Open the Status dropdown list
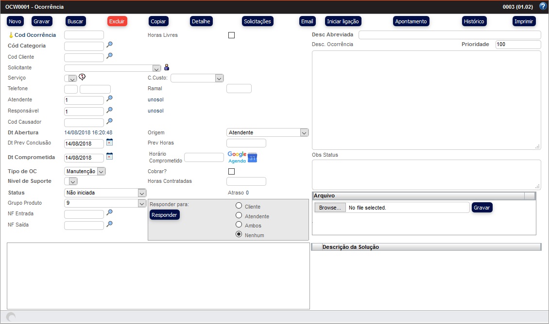Screen dimensions: 549x324 pos(141,193)
